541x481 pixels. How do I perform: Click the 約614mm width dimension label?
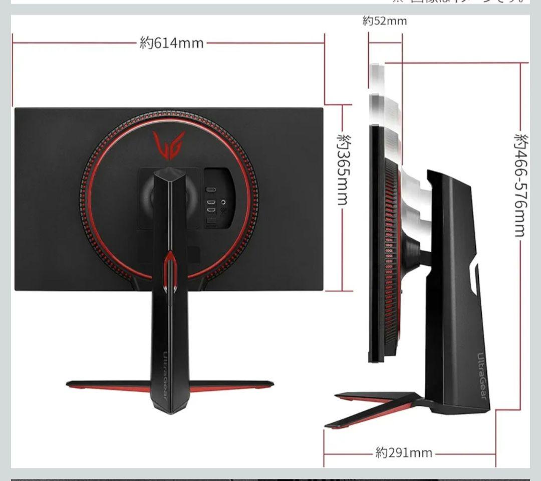click(171, 43)
